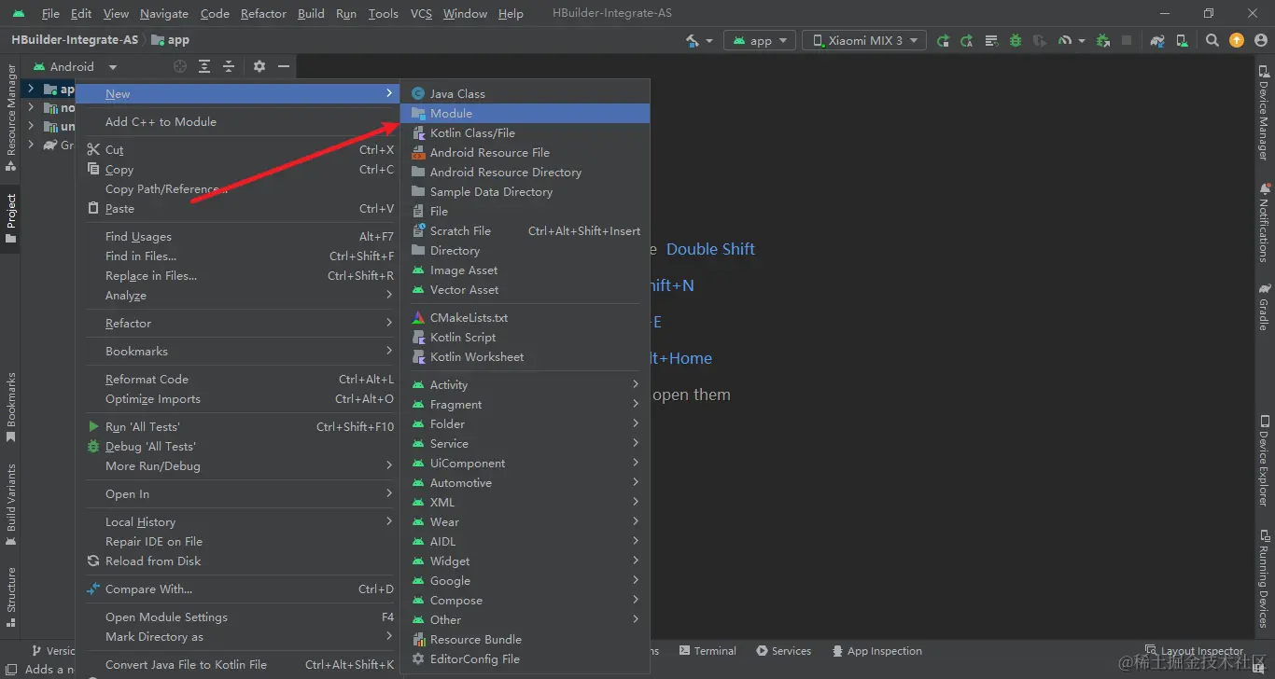Open the dropdown arrow beside Profile icon

[x=1082, y=41]
